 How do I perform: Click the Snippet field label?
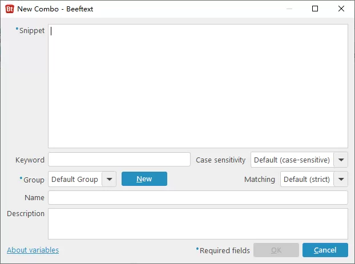pos(31,31)
